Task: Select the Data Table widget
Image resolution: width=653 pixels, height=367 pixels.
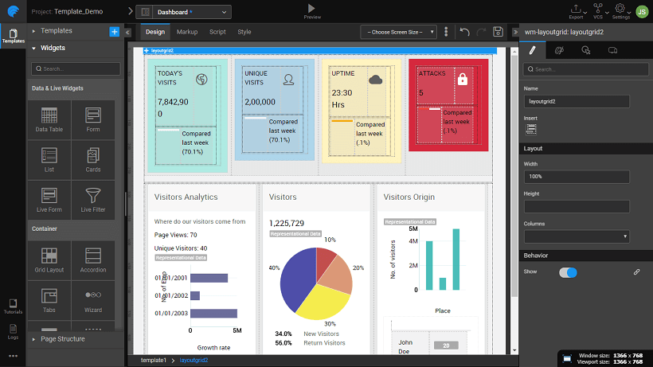Action: click(x=49, y=119)
